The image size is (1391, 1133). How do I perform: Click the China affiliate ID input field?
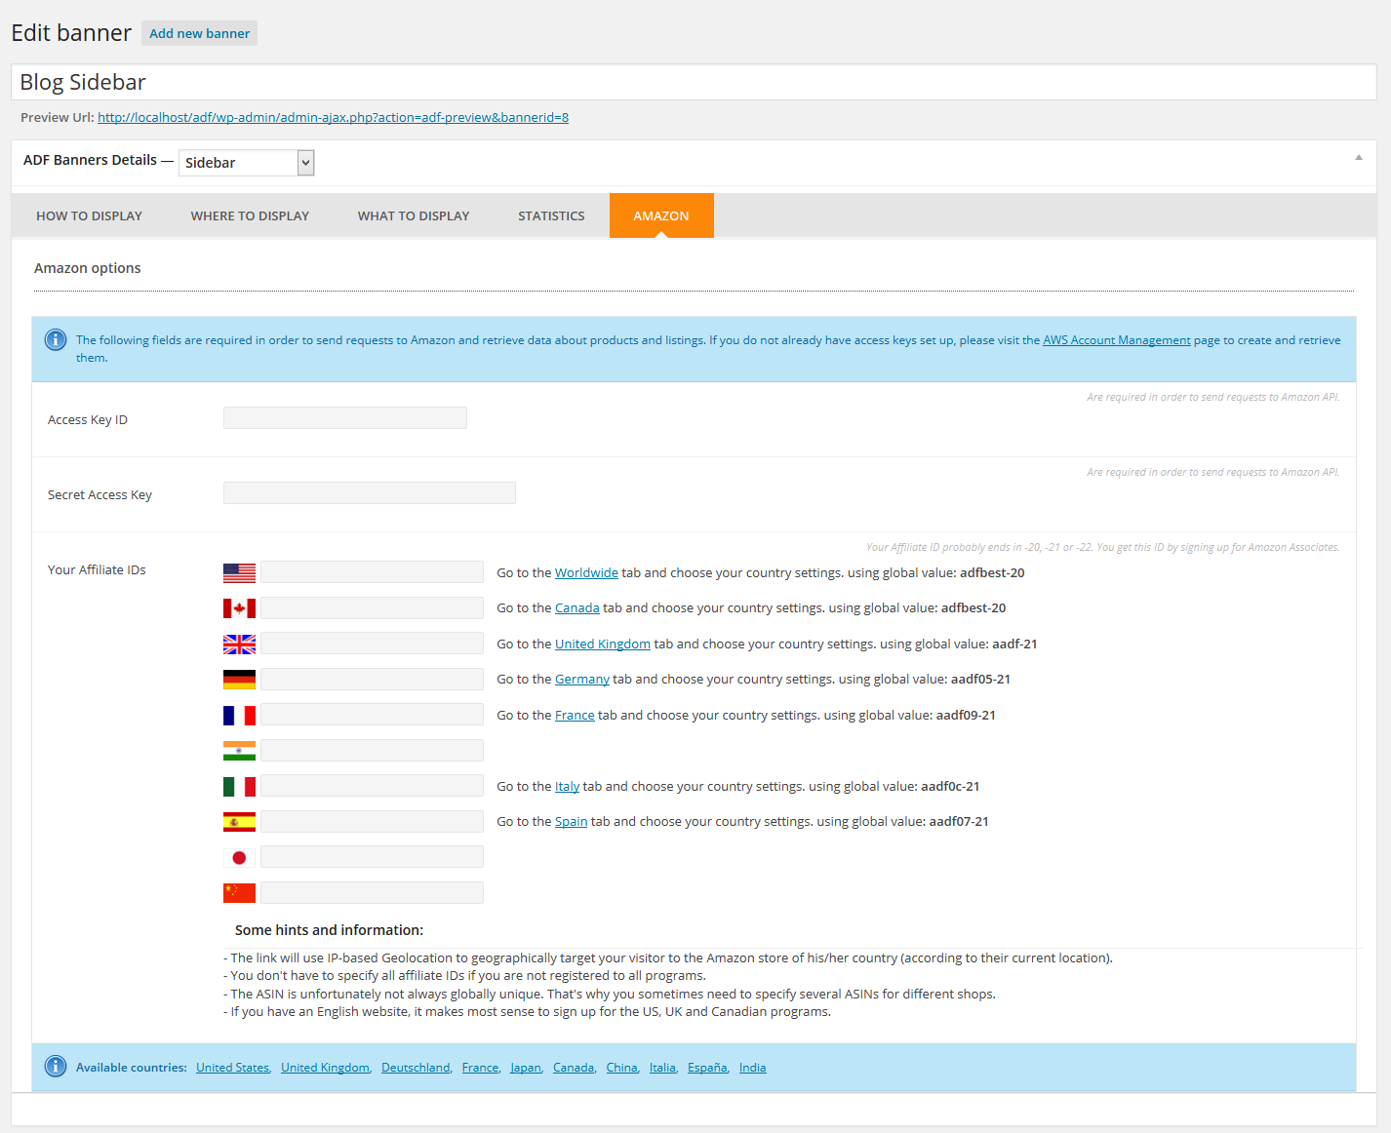coord(372,892)
